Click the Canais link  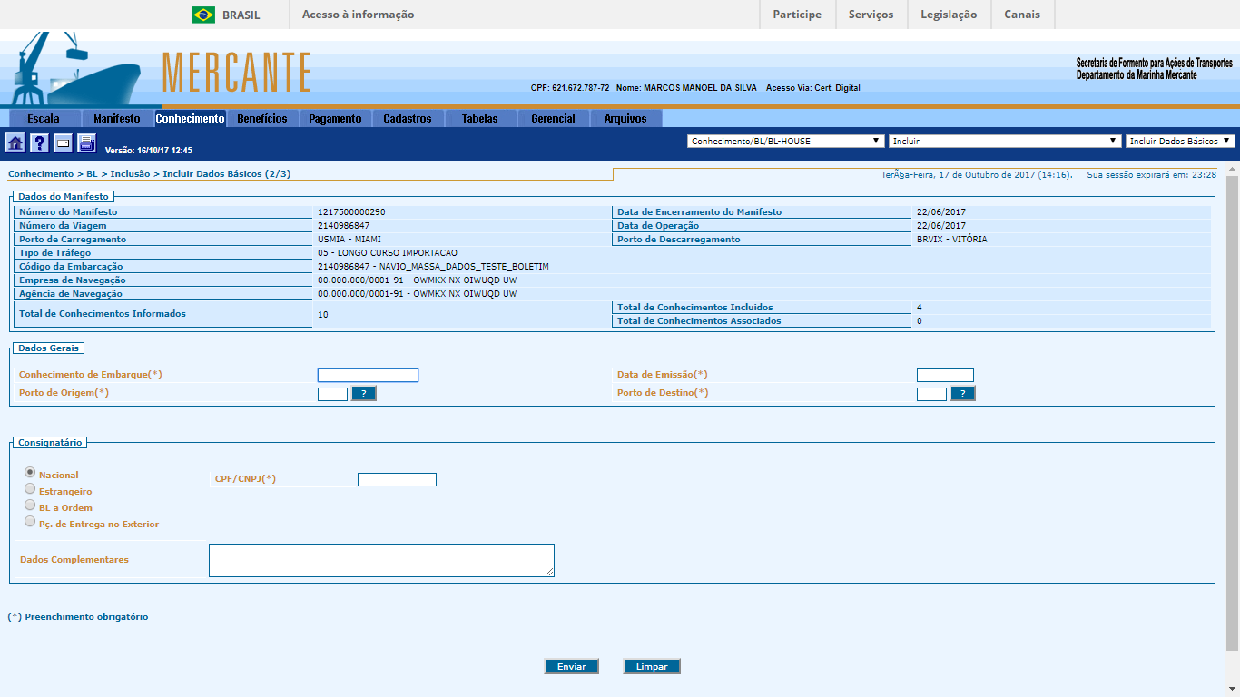pos(1022,15)
